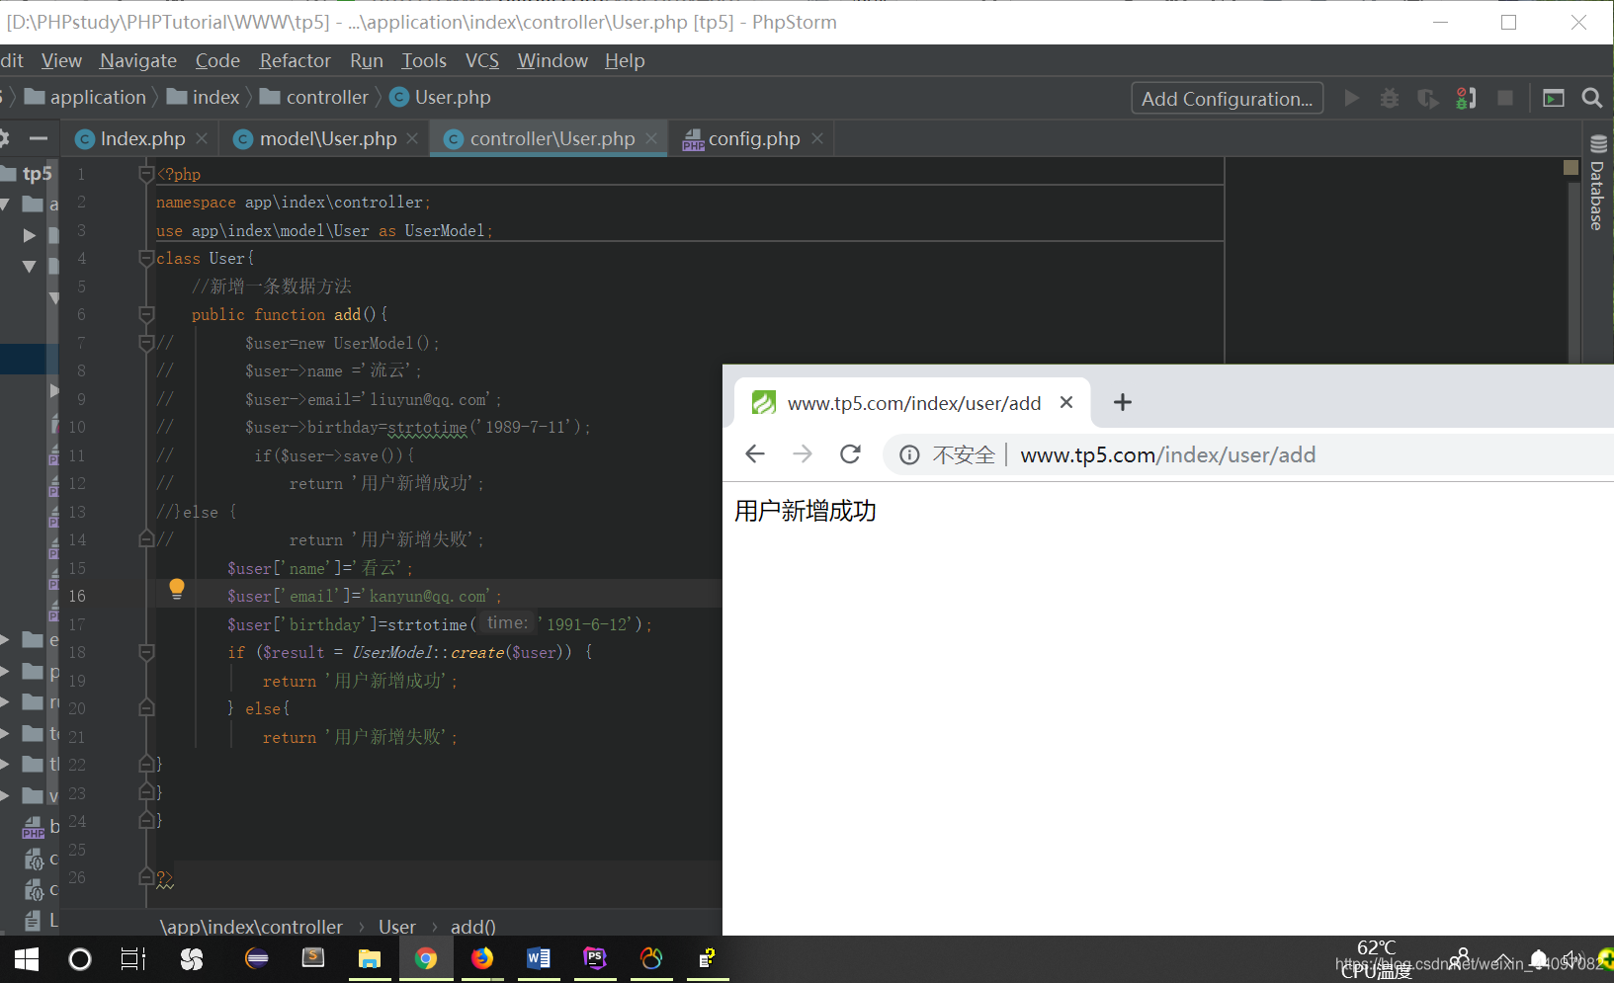Open the Window menu
The height and width of the screenshot is (983, 1614).
[x=552, y=60]
